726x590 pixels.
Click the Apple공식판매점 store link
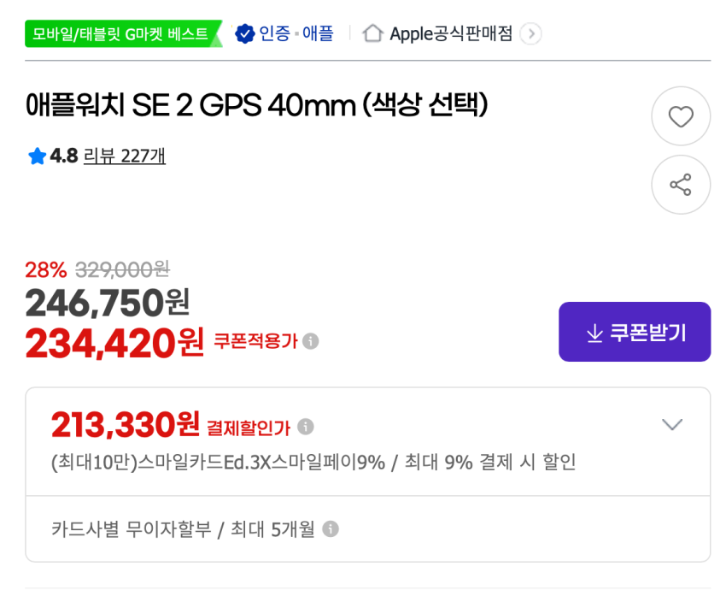coord(451,34)
